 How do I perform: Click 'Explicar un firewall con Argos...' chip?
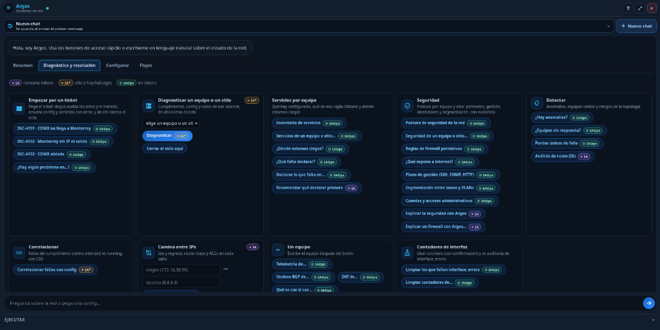(x=443, y=226)
